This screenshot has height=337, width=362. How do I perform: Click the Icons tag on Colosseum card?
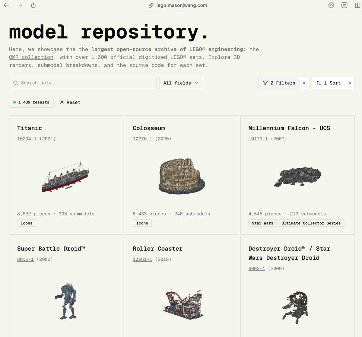(142, 223)
